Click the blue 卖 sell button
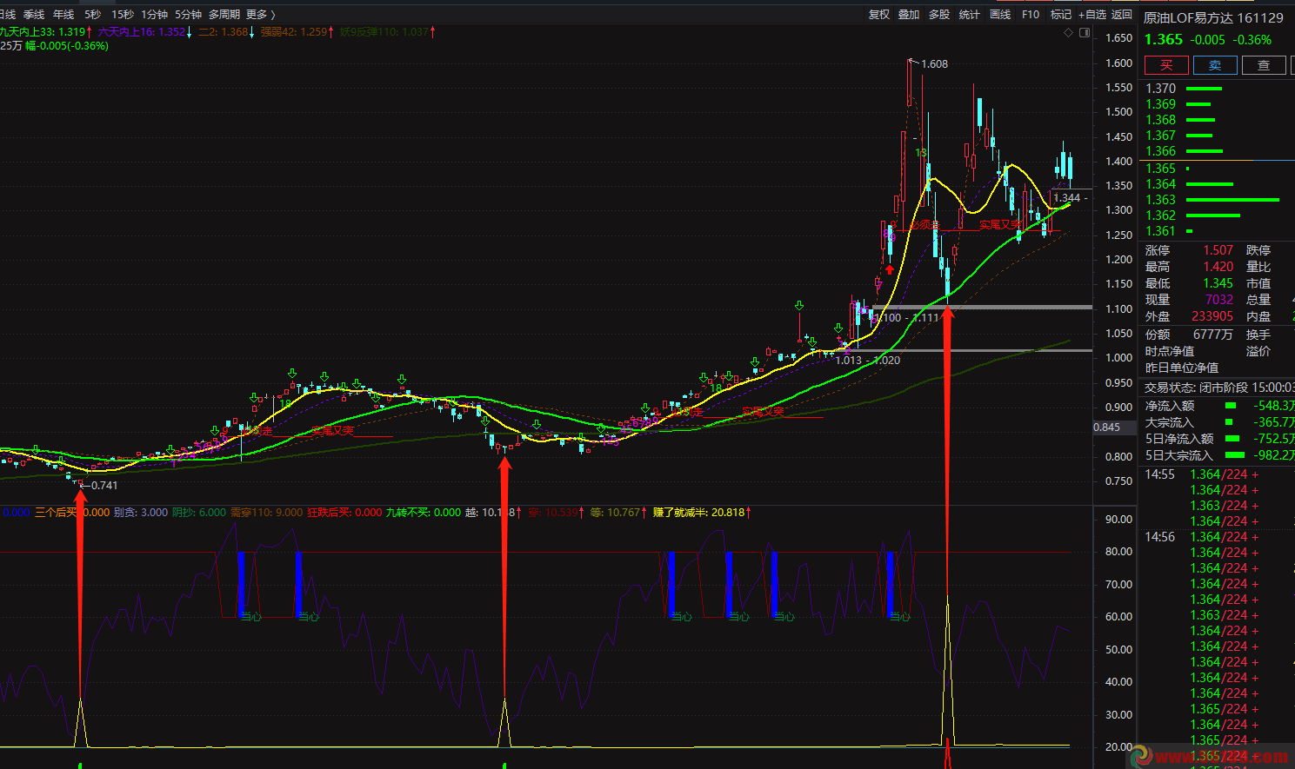 pos(1215,65)
